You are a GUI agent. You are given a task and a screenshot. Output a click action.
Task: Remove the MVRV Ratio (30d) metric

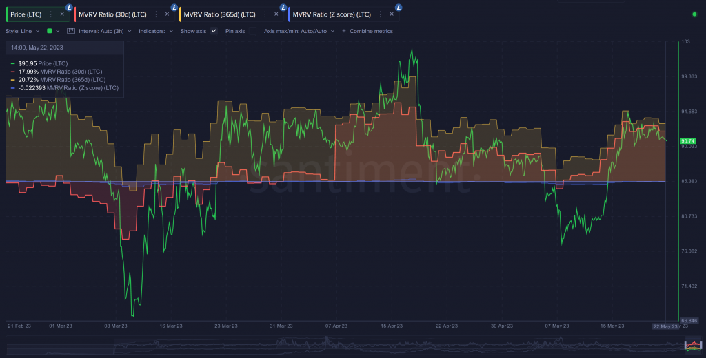[x=166, y=14]
